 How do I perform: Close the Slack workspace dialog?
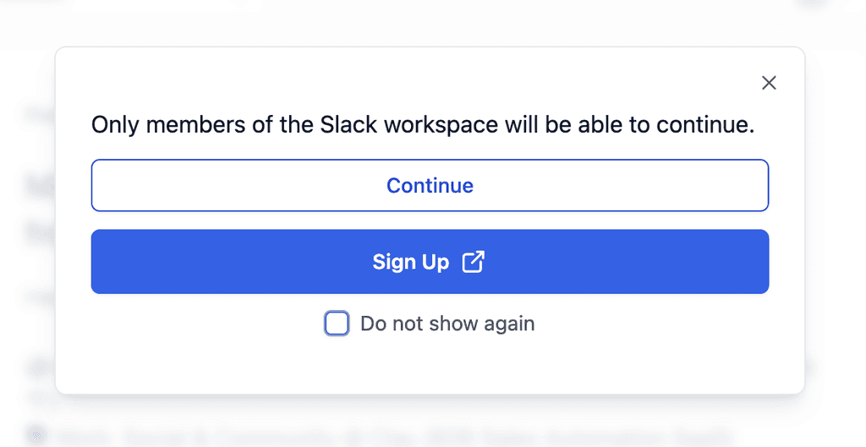click(x=769, y=83)
